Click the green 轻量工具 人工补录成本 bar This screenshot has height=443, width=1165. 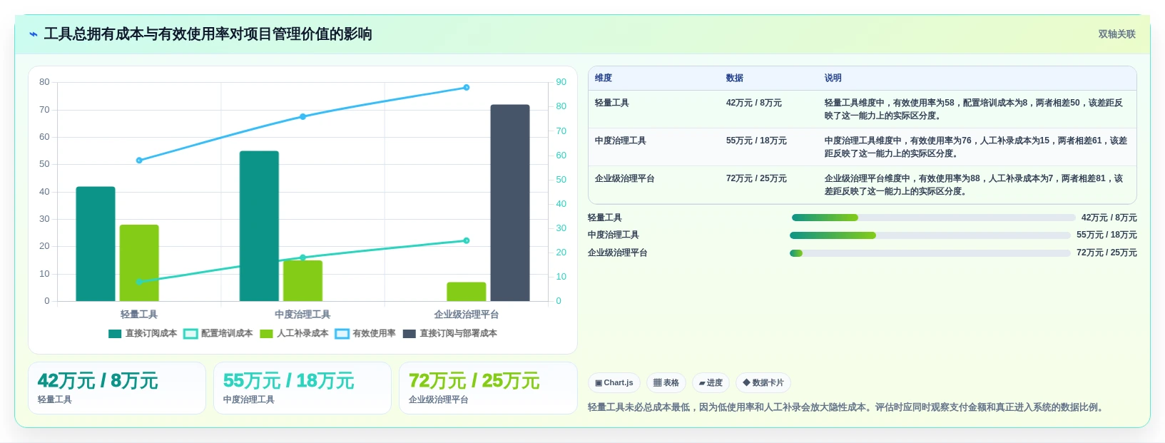pyautogui.click(x=139, y=263)
